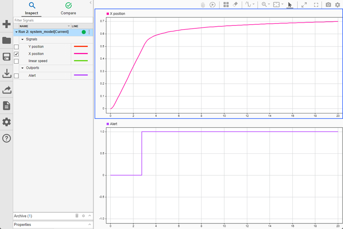Enable the Y position signal checkbox
Screen dimensions: 343x229
[x=16, y=46]
